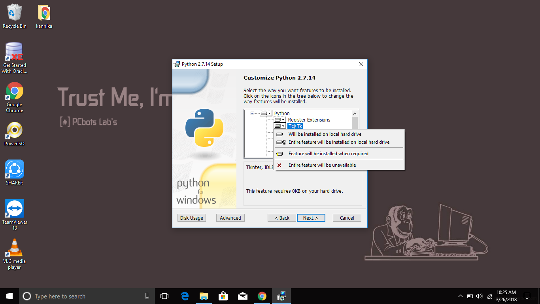
Task: Launch SHAREit from the desktop
Action: tap(15, 173)
